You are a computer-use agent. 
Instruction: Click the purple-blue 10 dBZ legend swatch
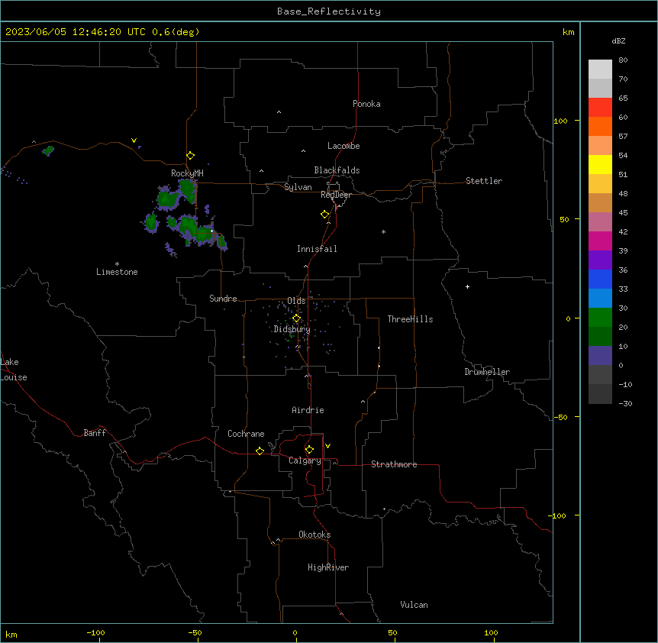(x=600, y=356)
